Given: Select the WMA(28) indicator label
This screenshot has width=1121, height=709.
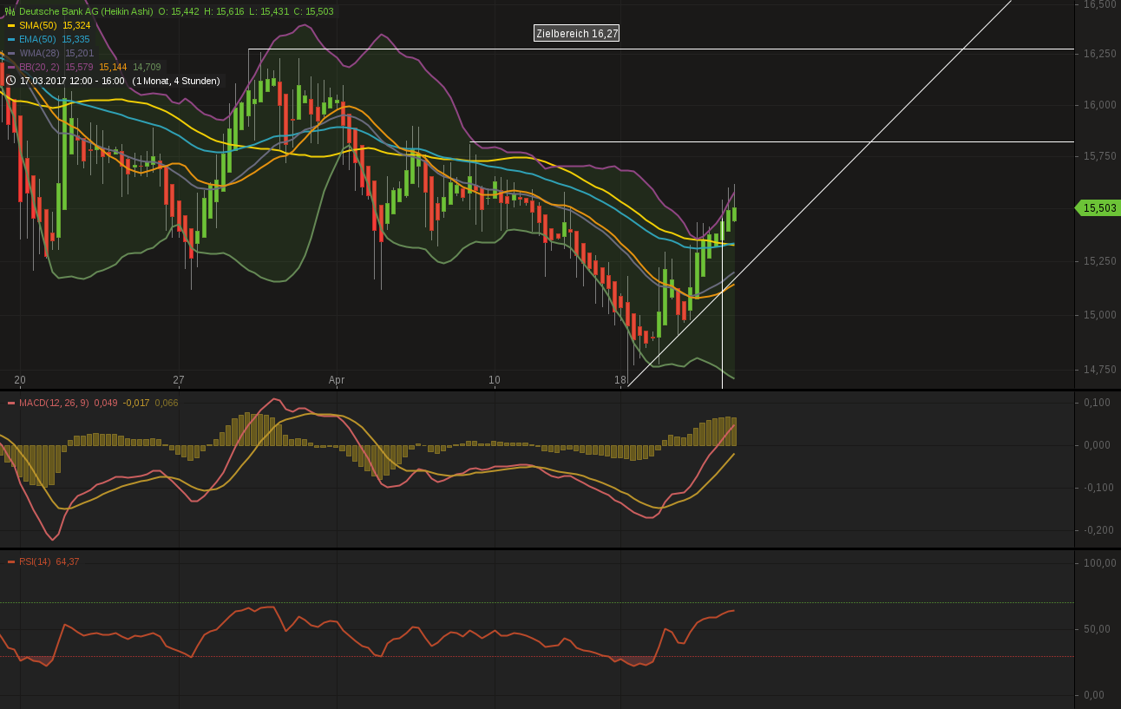Looking at the screenshot, I should pyautogui.click(x=39, y=53).
